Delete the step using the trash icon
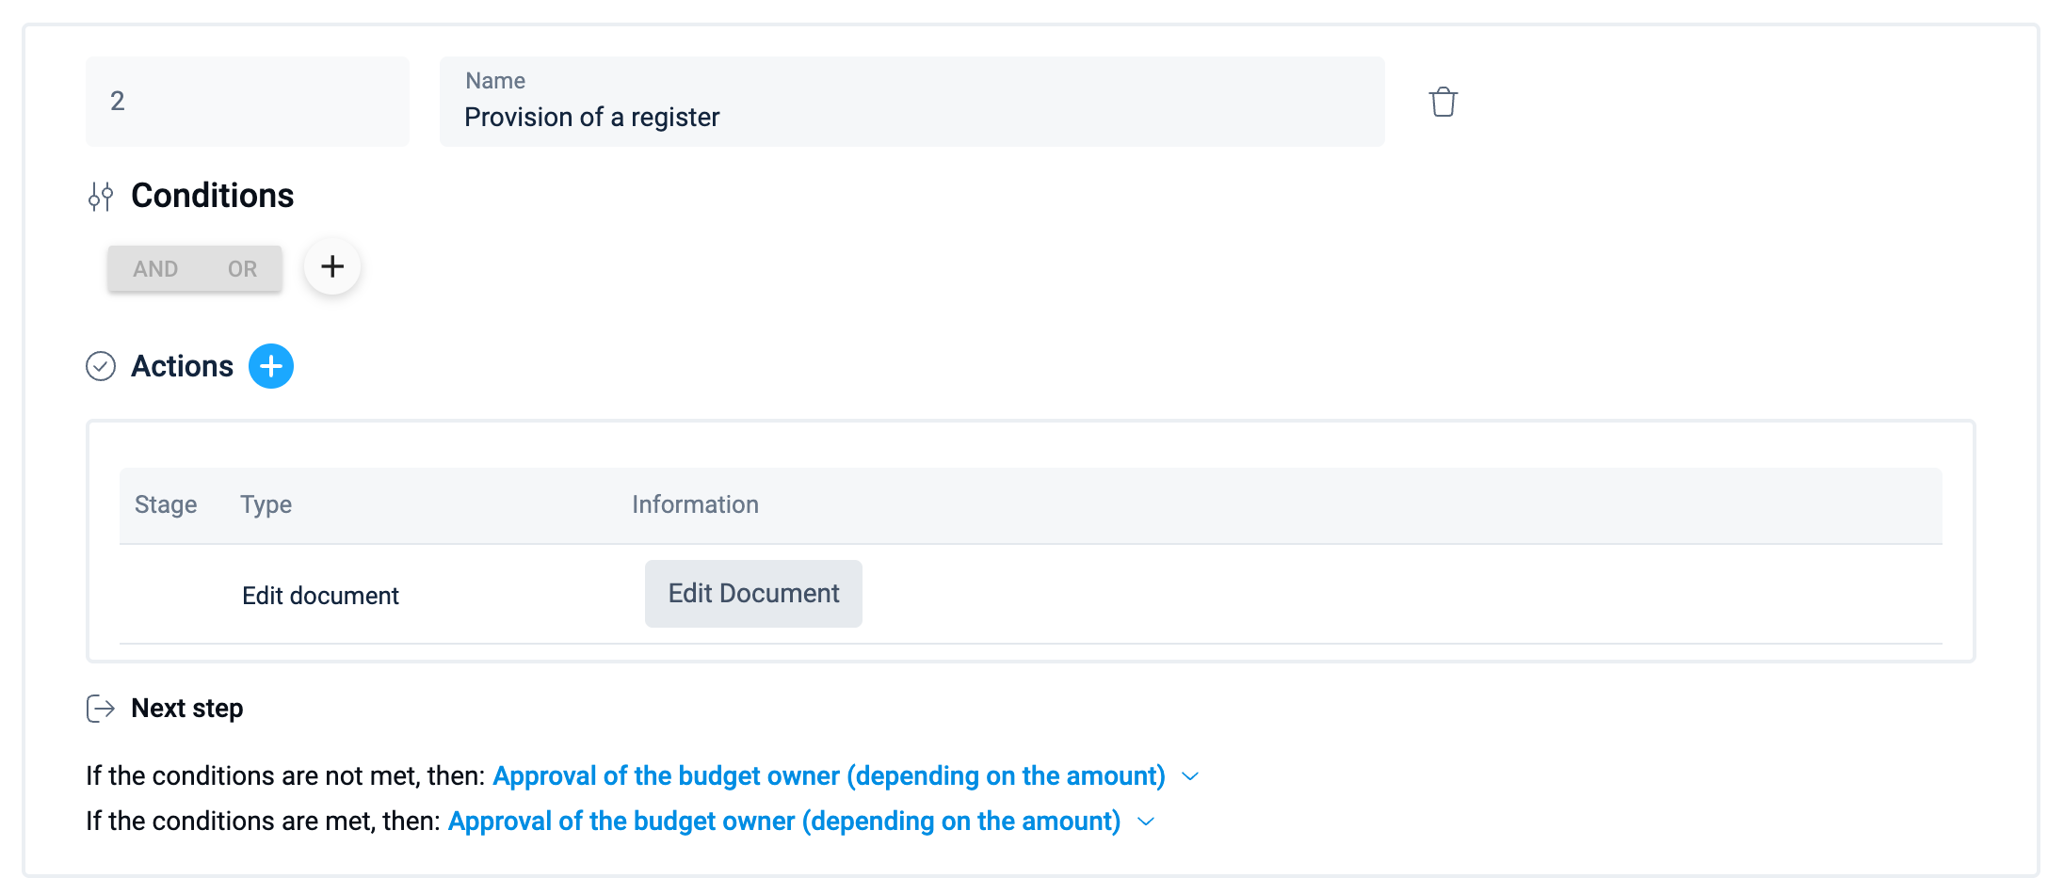Image resolution: width=2064 pixels, height=894 pixels. (x=1443, y=102)
